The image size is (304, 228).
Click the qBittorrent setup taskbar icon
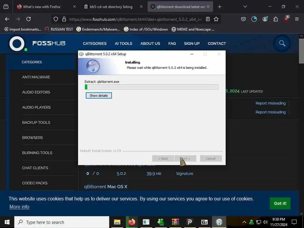pyautogui.click(x=219, y=222)
